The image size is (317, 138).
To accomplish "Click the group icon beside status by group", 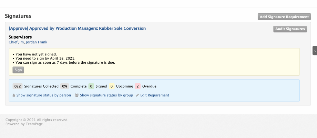I will pyautogui.click(x=77, y=95).
